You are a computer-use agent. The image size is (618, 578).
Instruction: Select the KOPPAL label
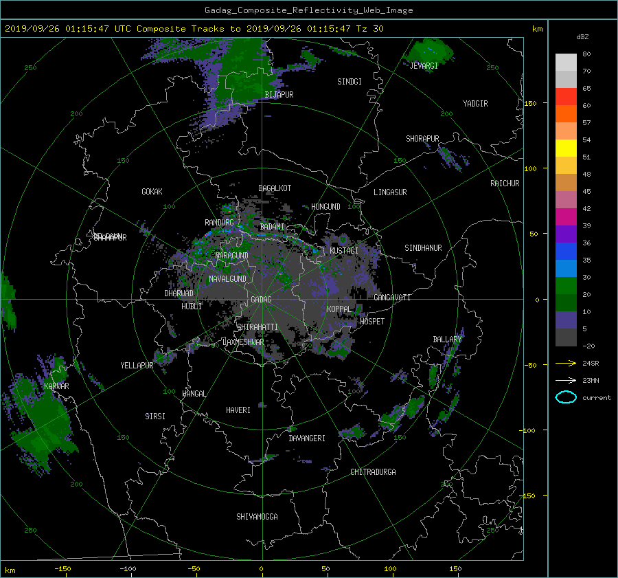pos(339,309)
